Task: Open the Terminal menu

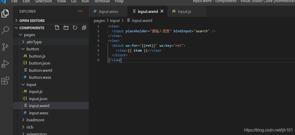Action: tap(102, 2)
